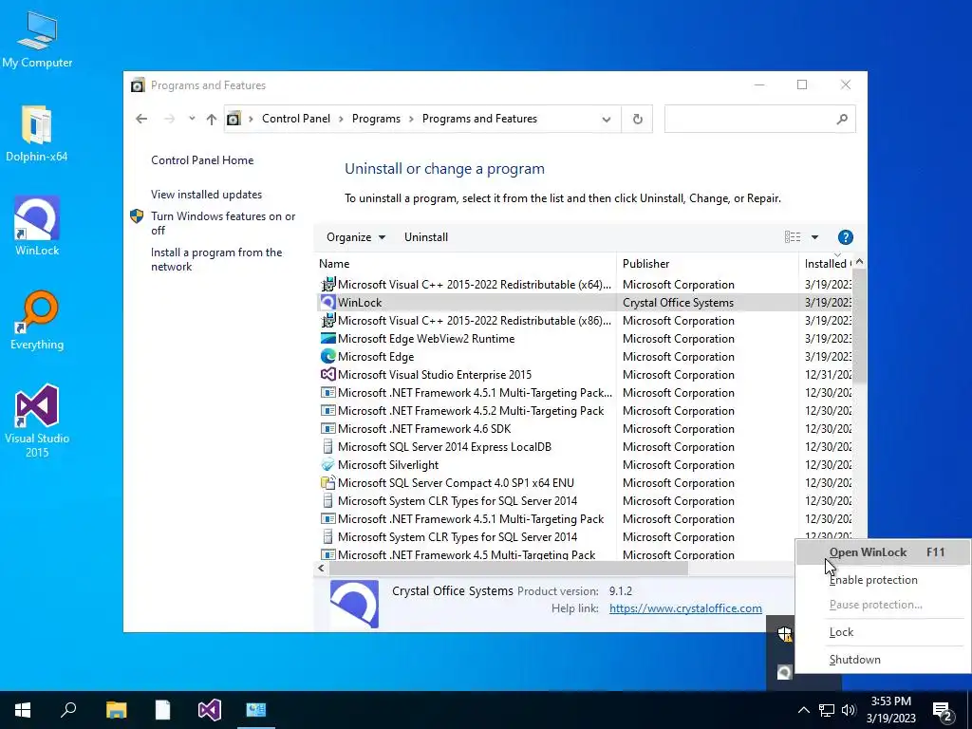This screenshot has width=972, height=729.
Task: Click horizontal scrollbar left arrow
Action: [321, 568]
